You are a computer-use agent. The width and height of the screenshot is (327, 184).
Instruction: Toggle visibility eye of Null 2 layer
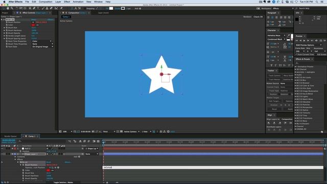(2, 149)
